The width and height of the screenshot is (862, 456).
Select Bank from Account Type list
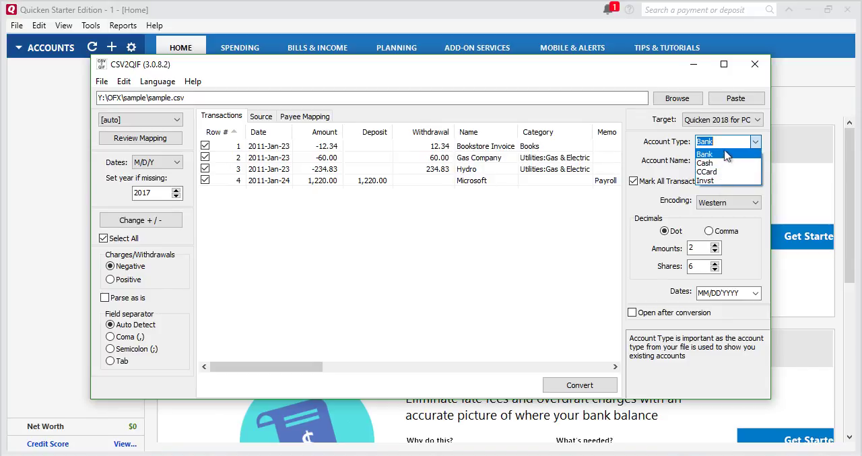coord(727,154)
